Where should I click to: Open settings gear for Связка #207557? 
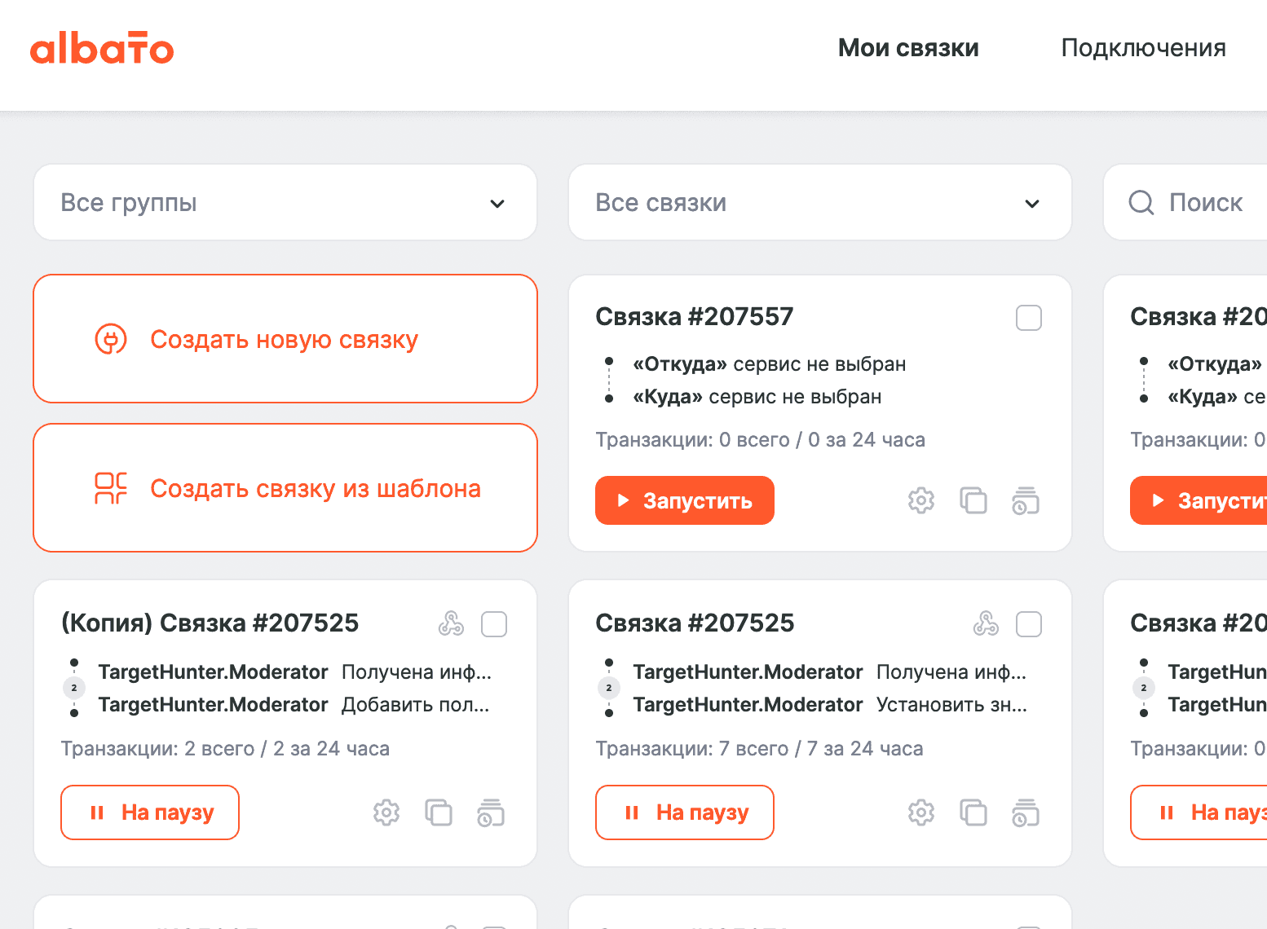click(920, 500)
